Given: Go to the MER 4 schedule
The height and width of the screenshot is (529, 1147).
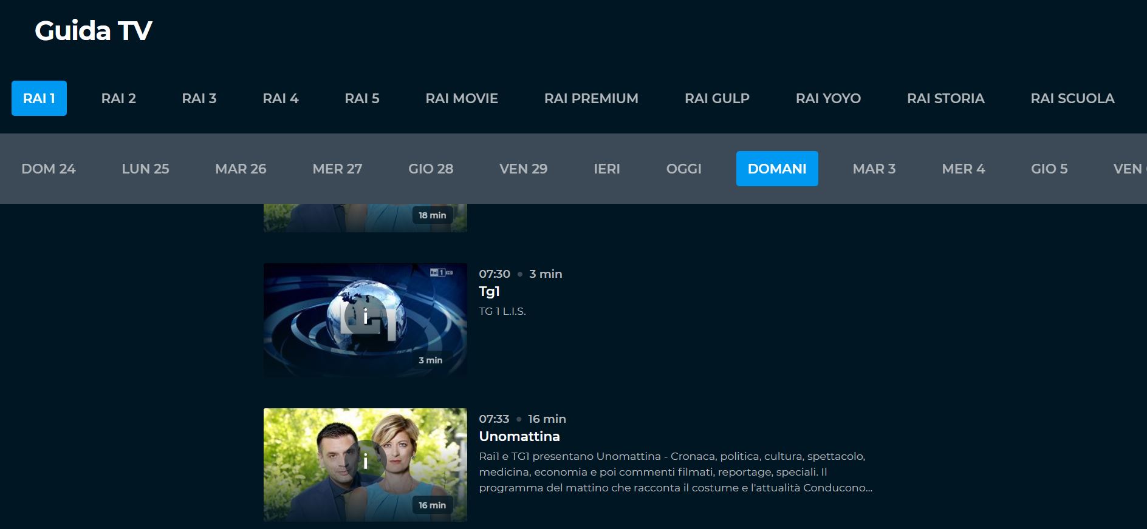Looking at the screenshot, I should coord(964,169).
